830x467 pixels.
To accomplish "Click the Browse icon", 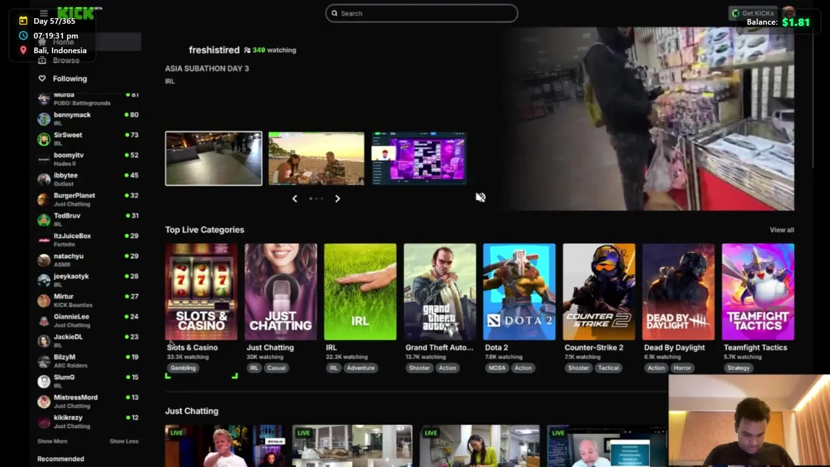I will (42, 60).
